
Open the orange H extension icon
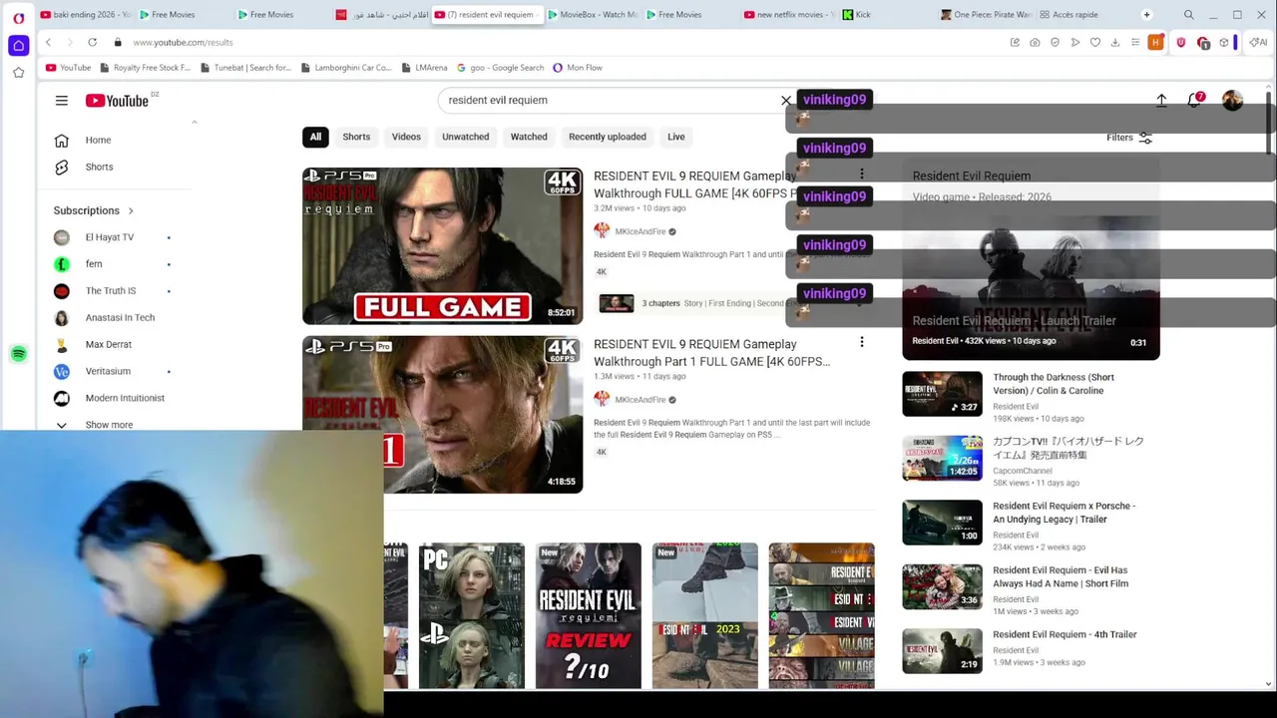1155,42
